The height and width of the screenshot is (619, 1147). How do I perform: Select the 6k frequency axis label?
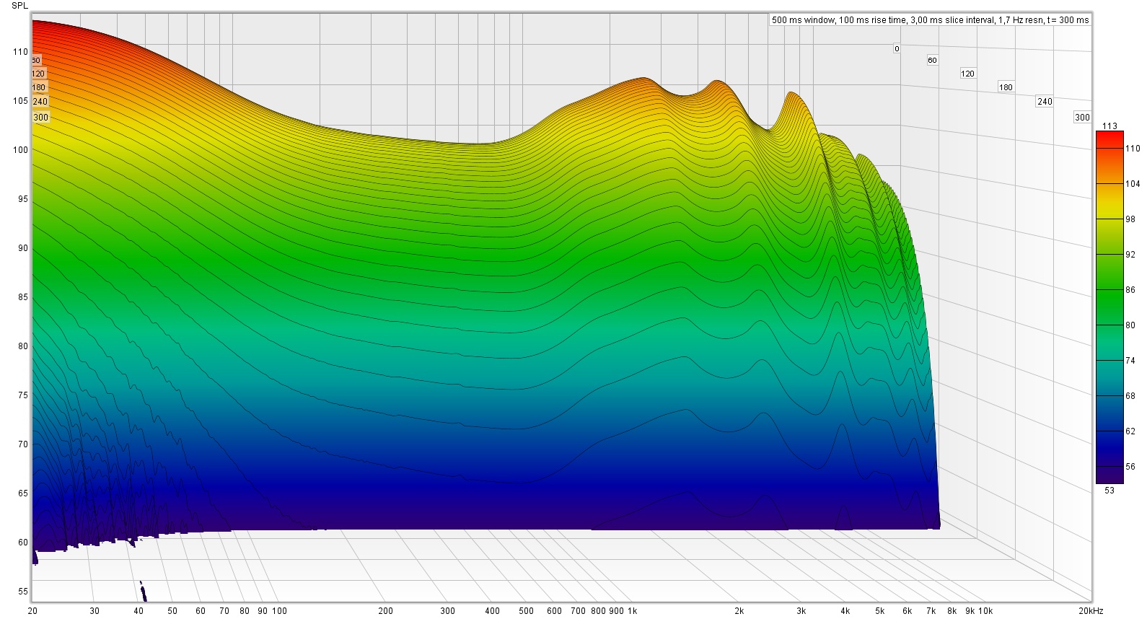[908, 611]
